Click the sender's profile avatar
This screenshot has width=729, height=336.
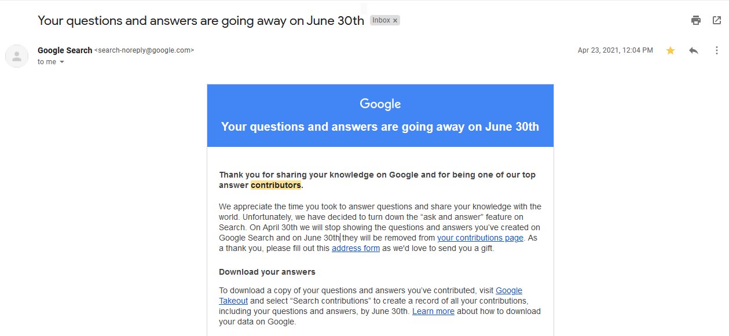(x=17, y=56)
